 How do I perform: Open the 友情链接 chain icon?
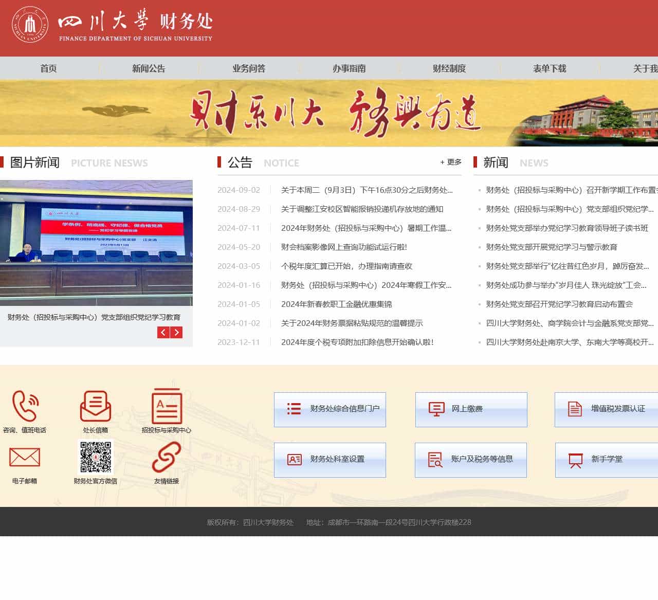tap(167, 457)
